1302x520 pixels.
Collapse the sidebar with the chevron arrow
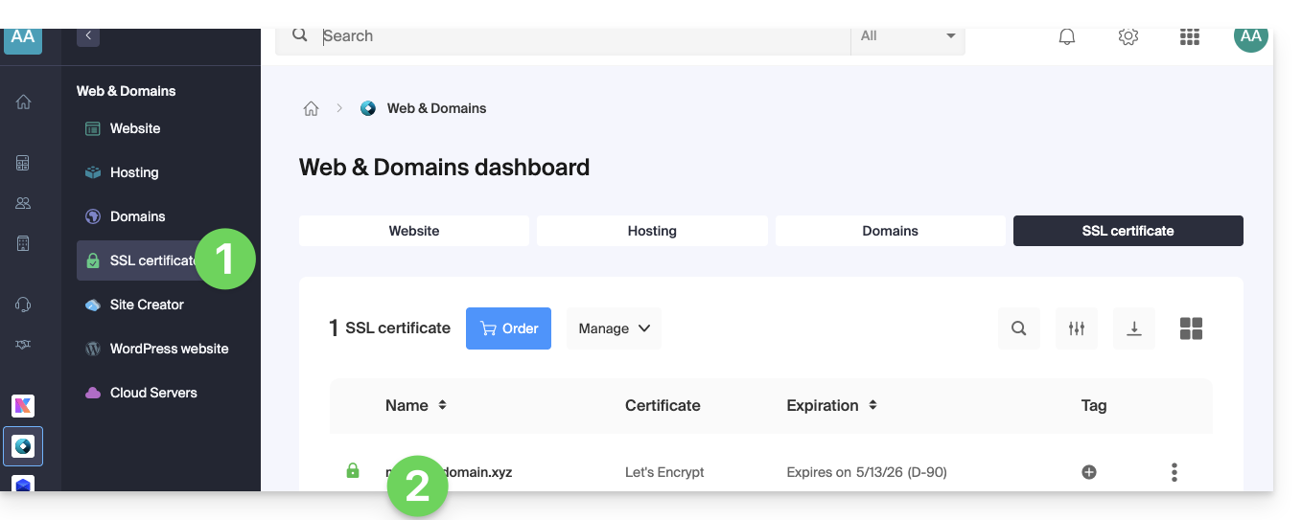pyautogui.click(x=88, y=36)
